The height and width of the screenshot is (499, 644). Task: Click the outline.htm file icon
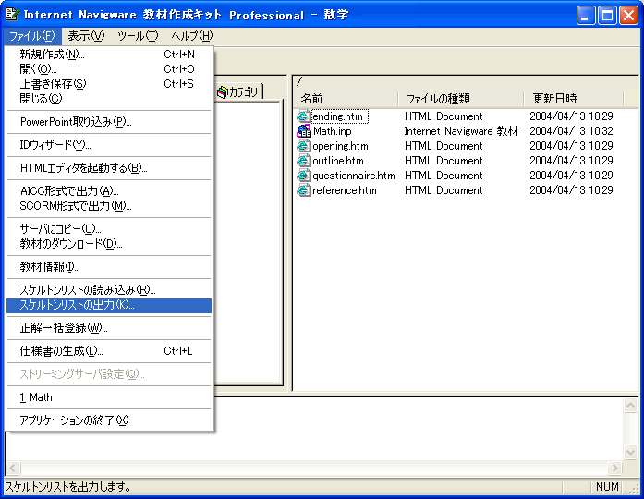[x=303, y=161]
